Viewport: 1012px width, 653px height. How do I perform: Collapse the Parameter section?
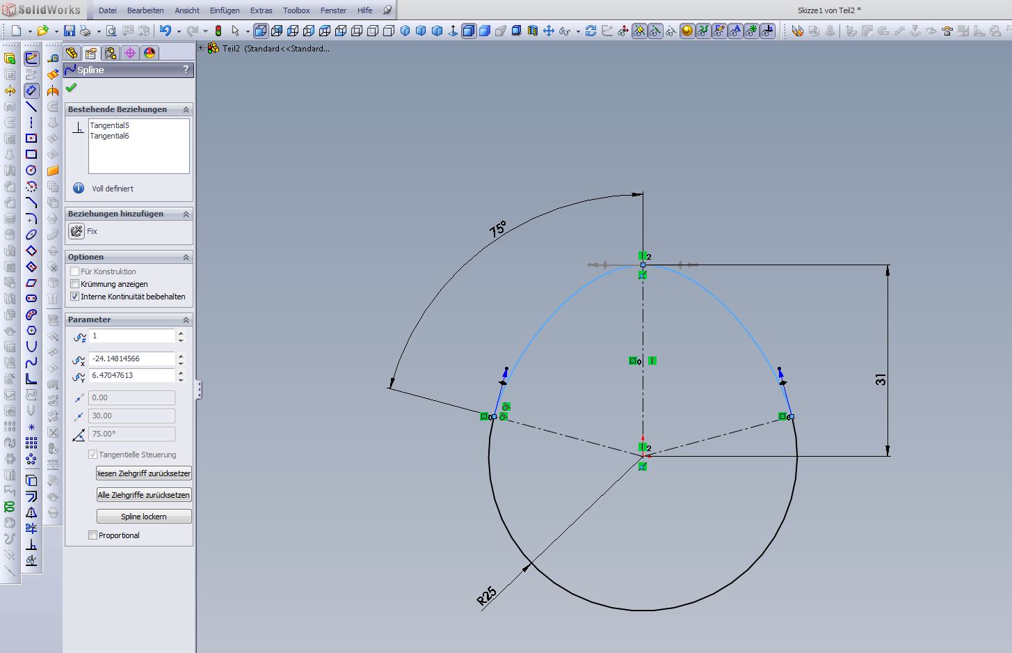click(186, 320)
